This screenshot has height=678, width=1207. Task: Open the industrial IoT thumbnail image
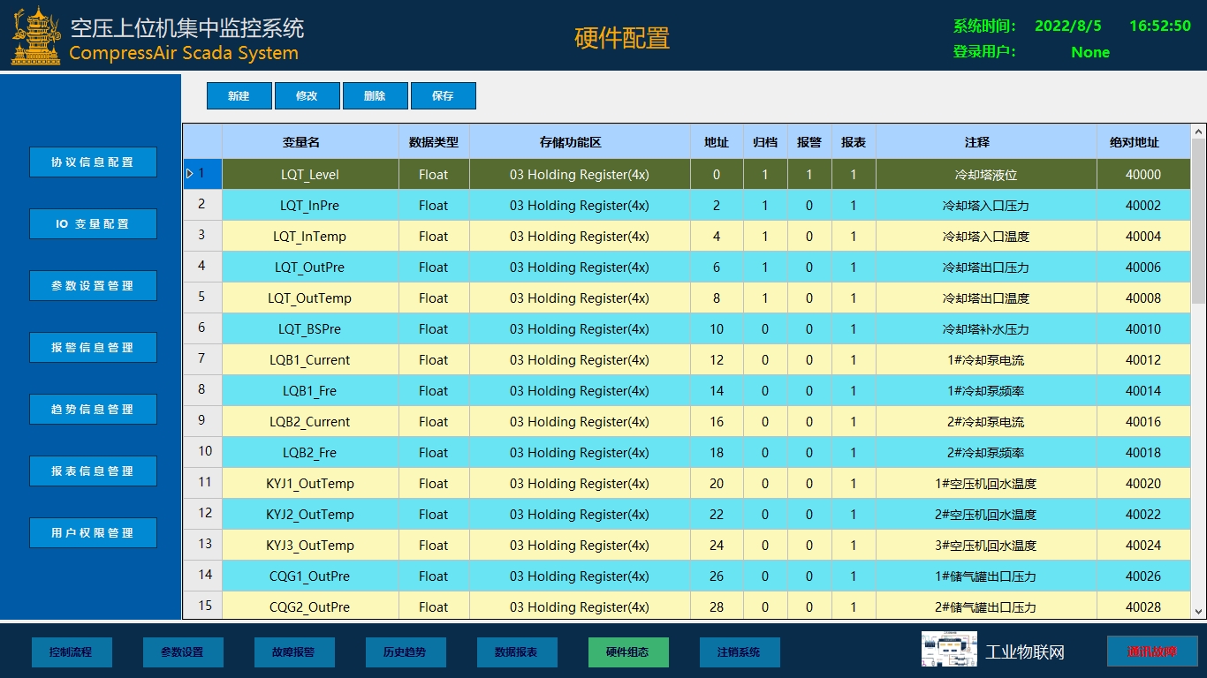(949, 651)
